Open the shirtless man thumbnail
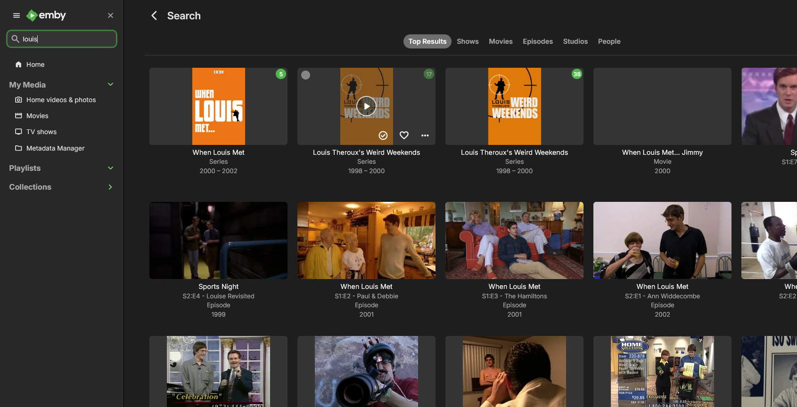Image resolution: width=797 pixels, height=407 pixels. point(515,371)
